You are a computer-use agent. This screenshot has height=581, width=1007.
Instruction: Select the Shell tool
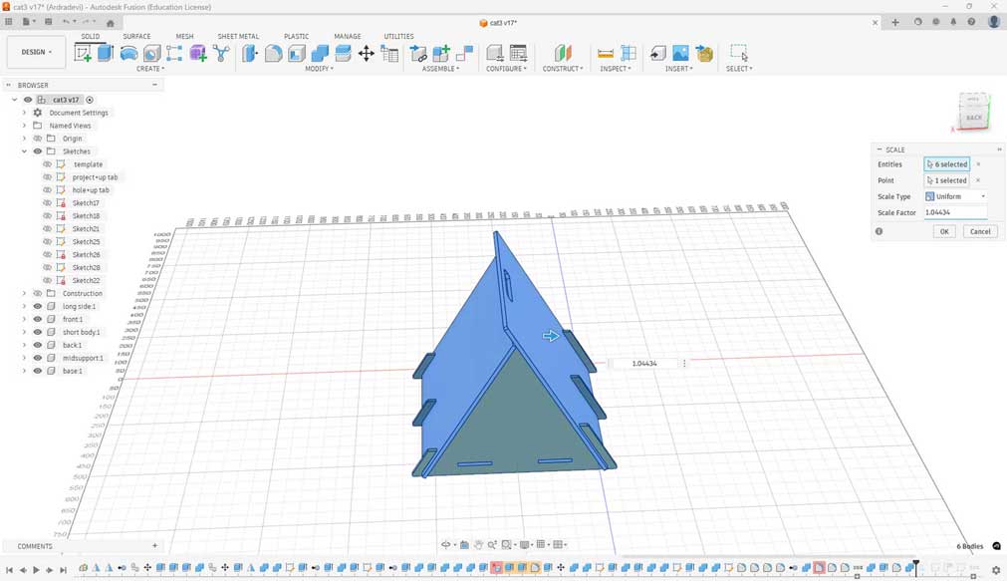click(296, 53)
